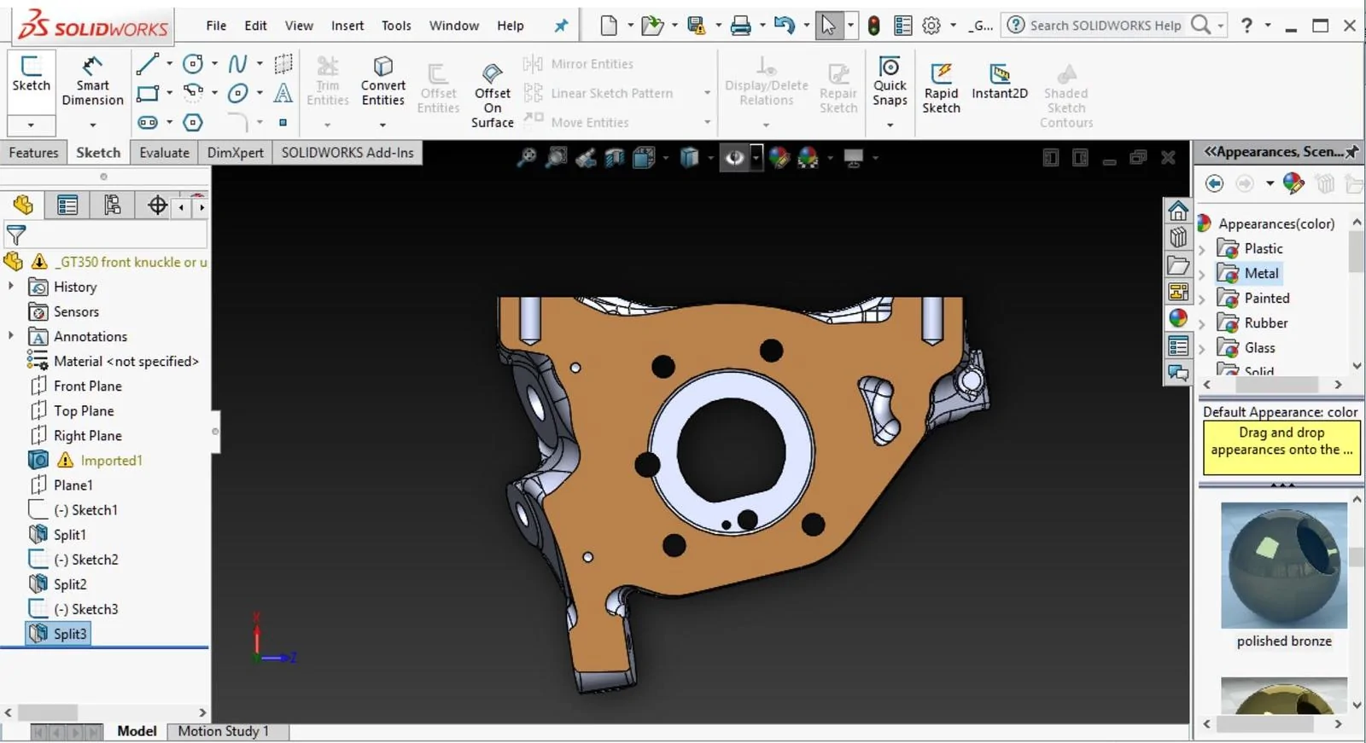Viewport: 1366px width, 743px height.
Task: Pin the Appearances task pane
Action: 1352,152
